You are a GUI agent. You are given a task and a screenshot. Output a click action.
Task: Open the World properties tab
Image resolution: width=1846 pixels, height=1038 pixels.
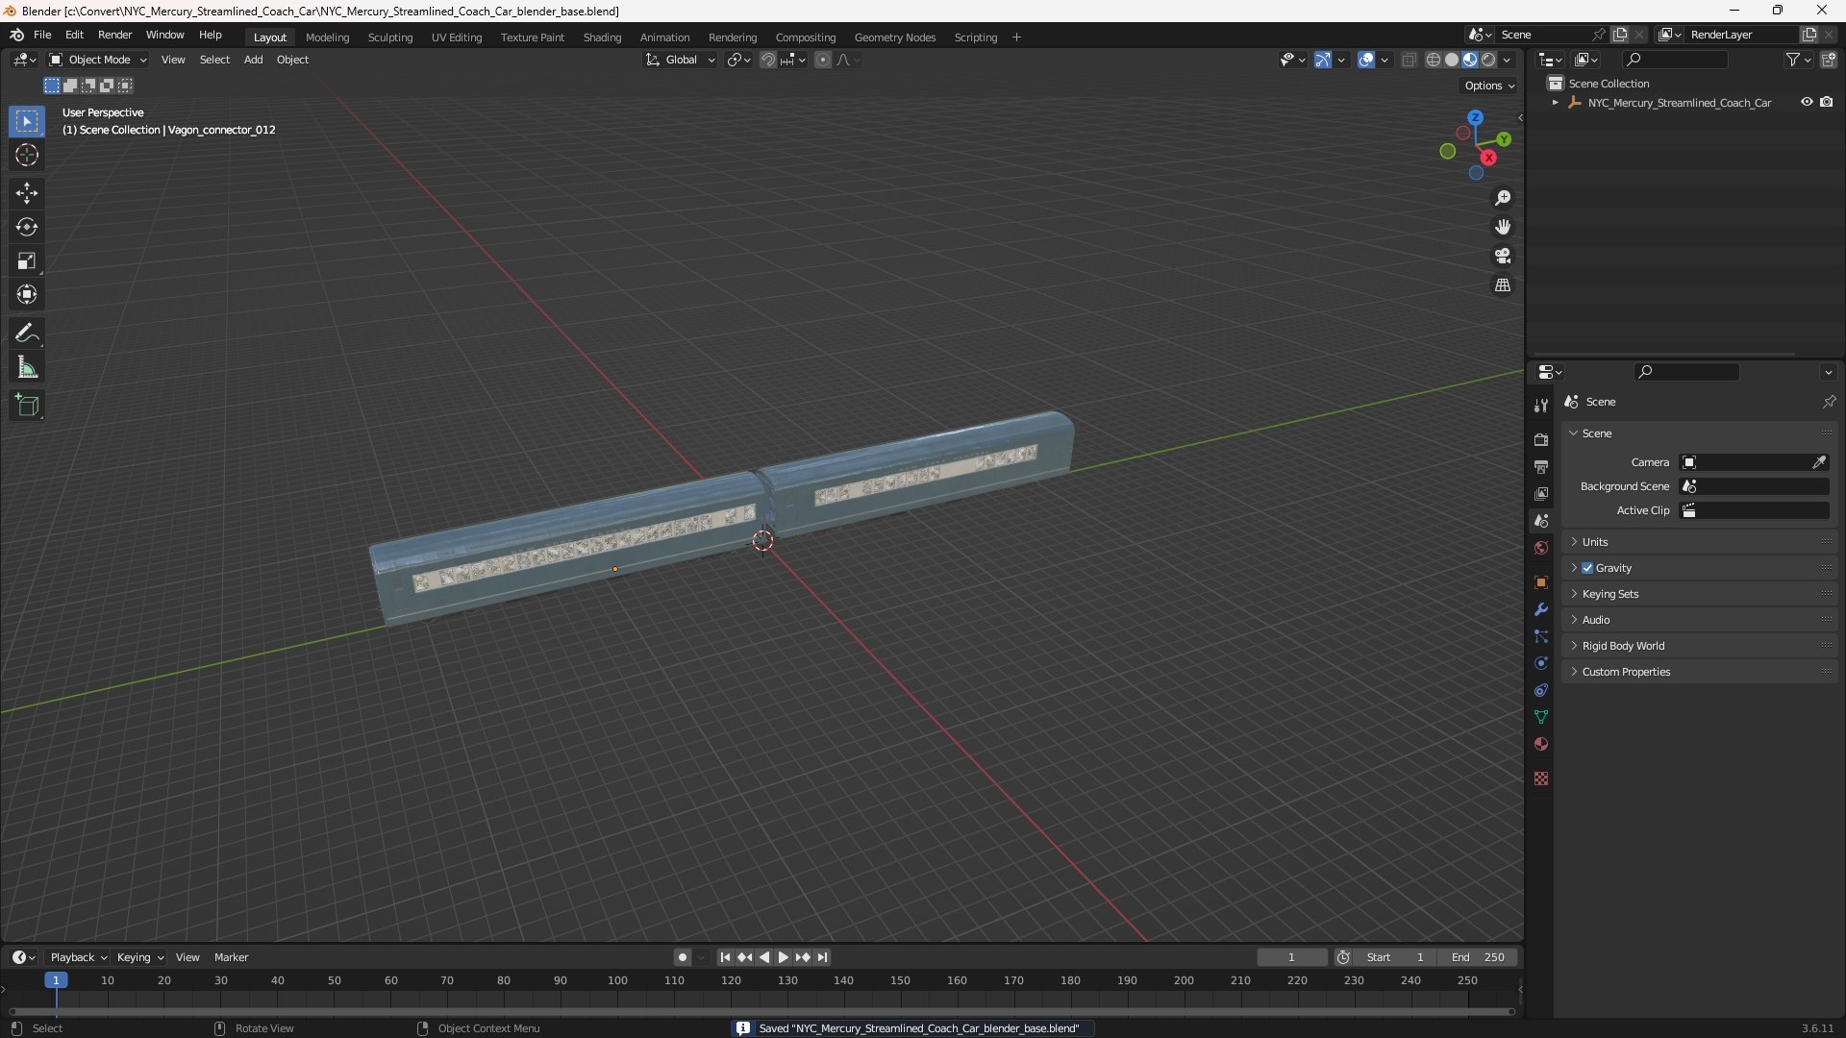click(x=1541, y=548)
